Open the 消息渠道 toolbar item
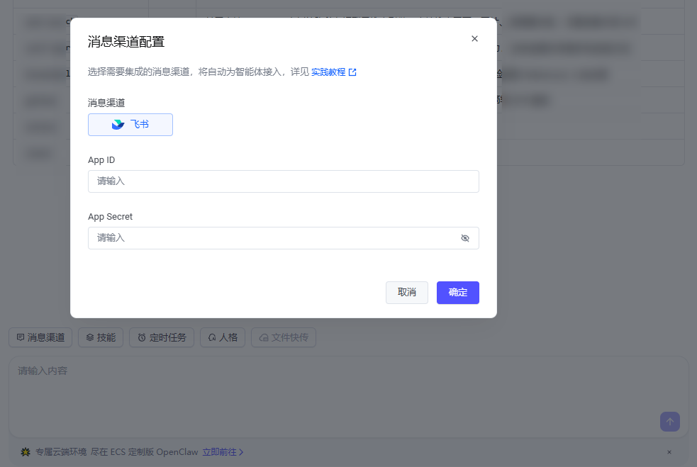This screenshot has width=697, height=467. click(40, 338)
